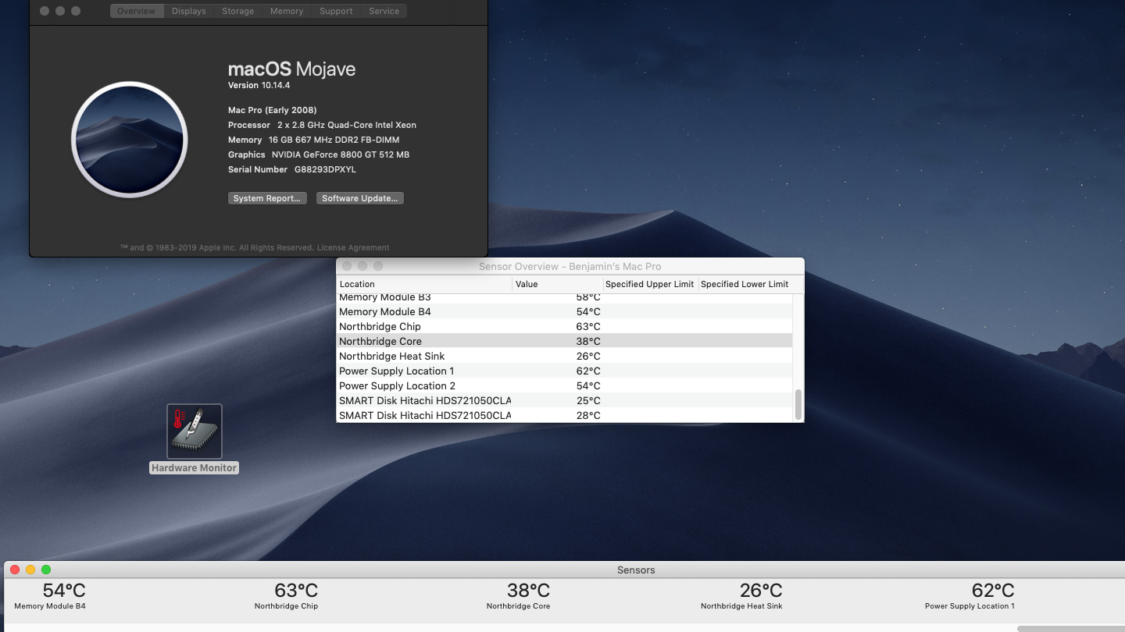Select the Power Supply Location 1 row
The width and height of the screenshot is (1125, 632).
click(x=564, y=371)
